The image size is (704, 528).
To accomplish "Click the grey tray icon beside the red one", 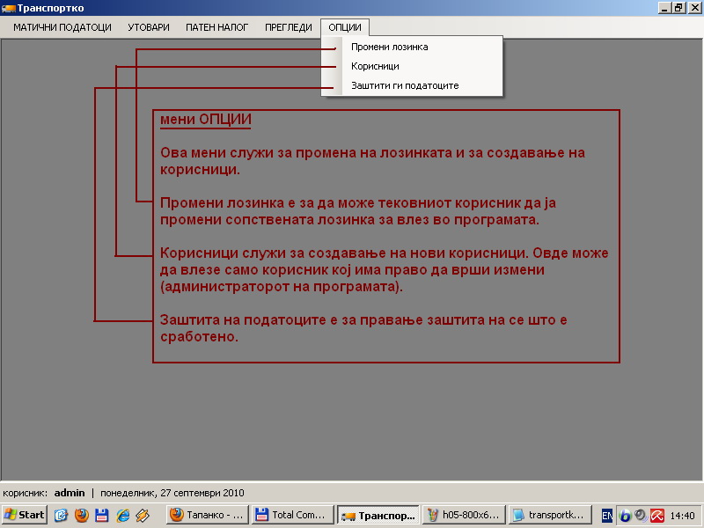I will tap(641, 515).
